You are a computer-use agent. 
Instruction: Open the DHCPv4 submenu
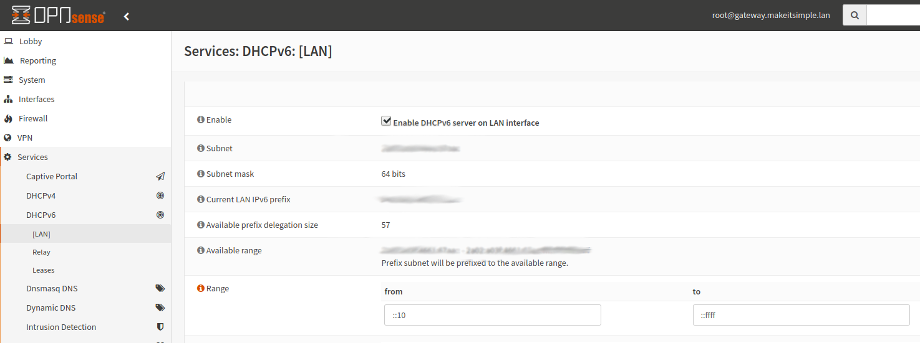click(x=41, y=195)
